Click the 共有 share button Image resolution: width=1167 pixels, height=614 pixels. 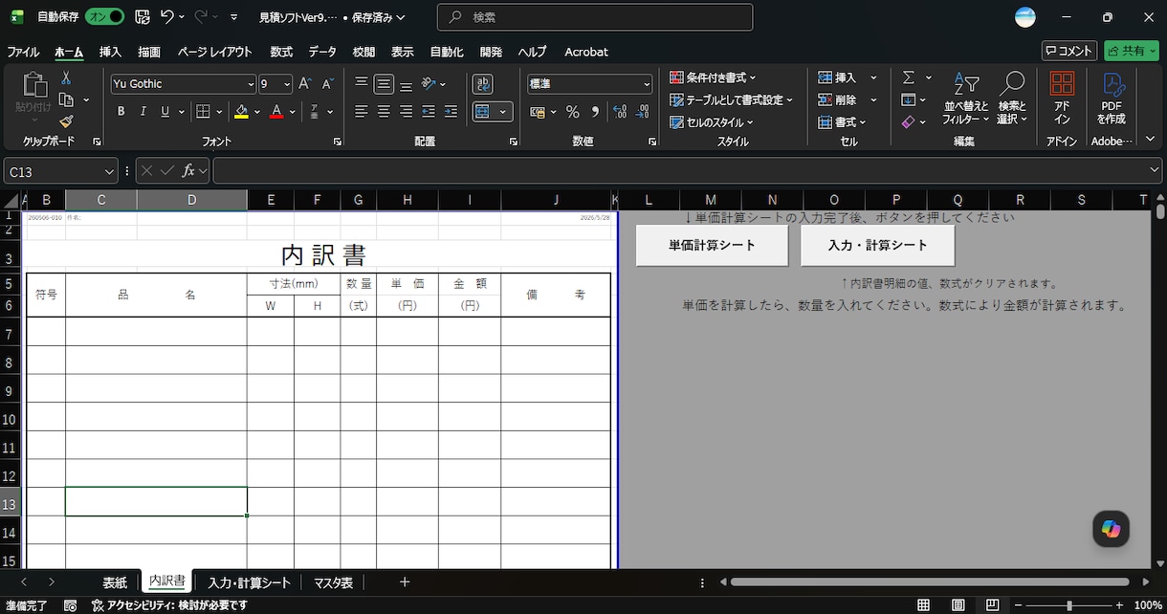point(1131,51)
